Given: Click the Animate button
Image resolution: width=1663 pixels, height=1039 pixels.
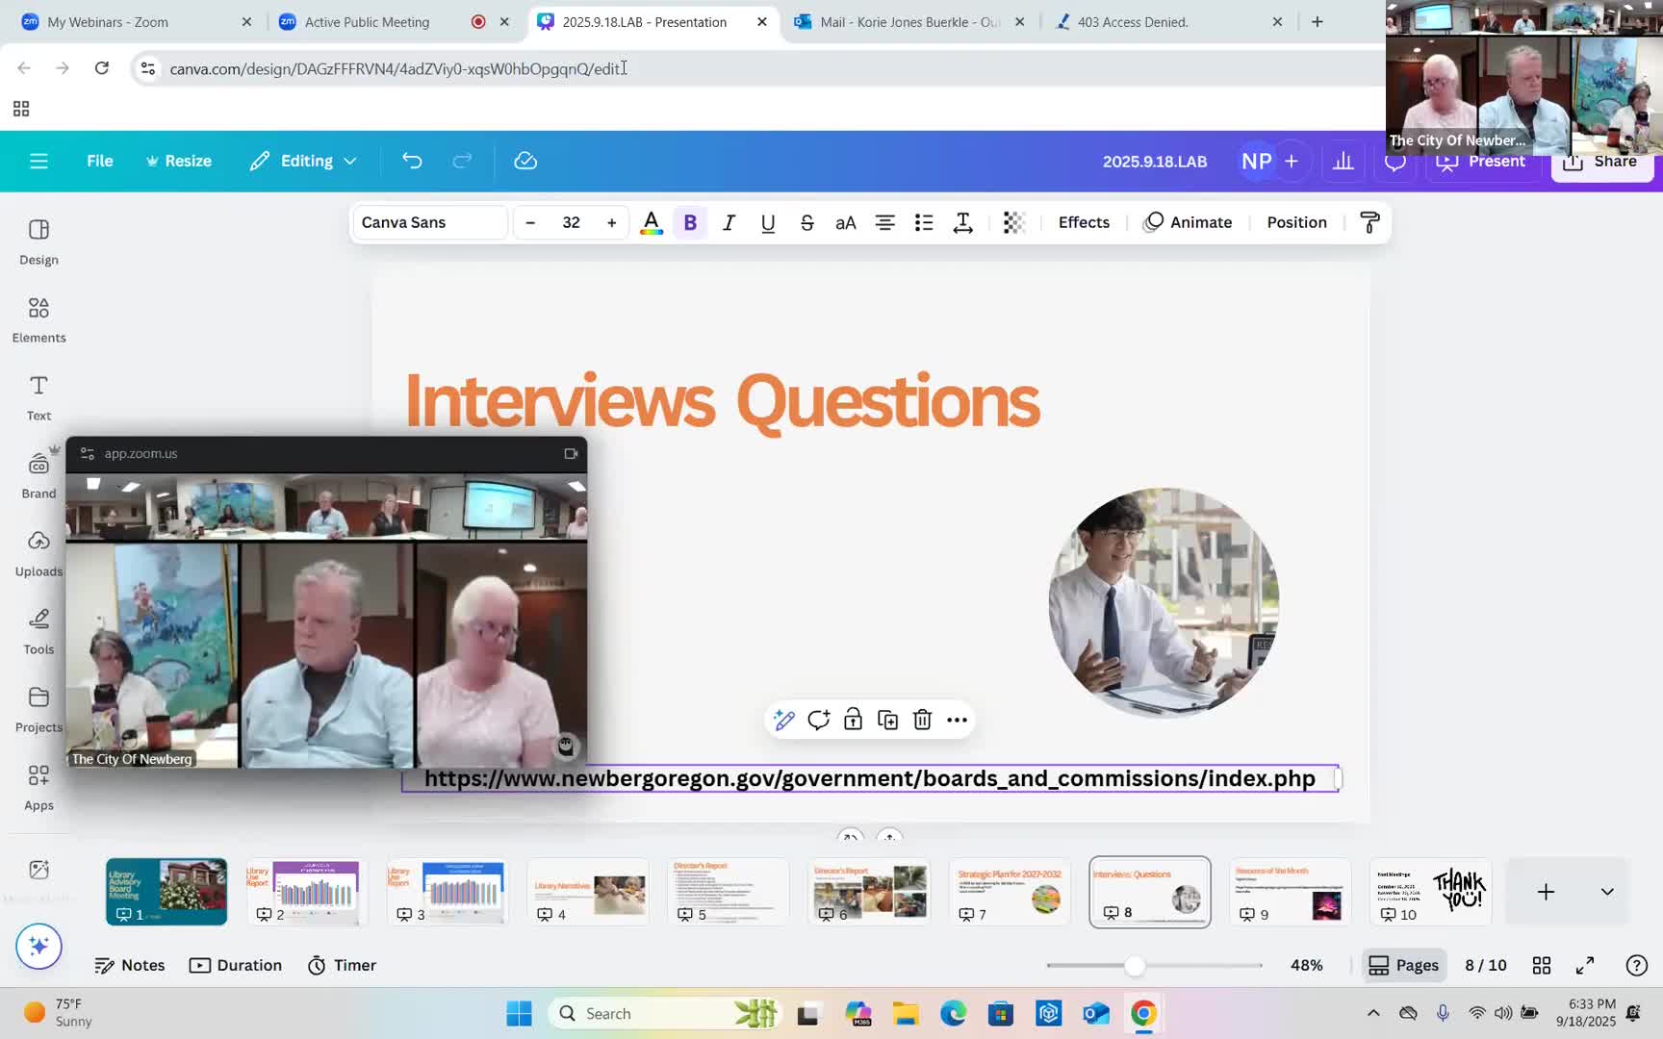Looking at the screenshot, I should click(1189, 222).
